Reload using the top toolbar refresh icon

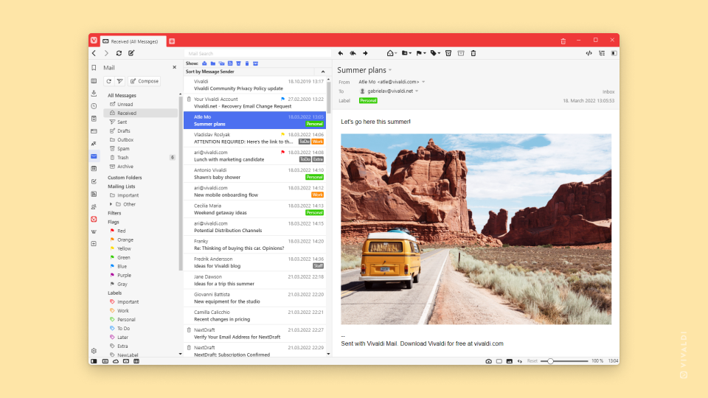[x=119, y=53]
